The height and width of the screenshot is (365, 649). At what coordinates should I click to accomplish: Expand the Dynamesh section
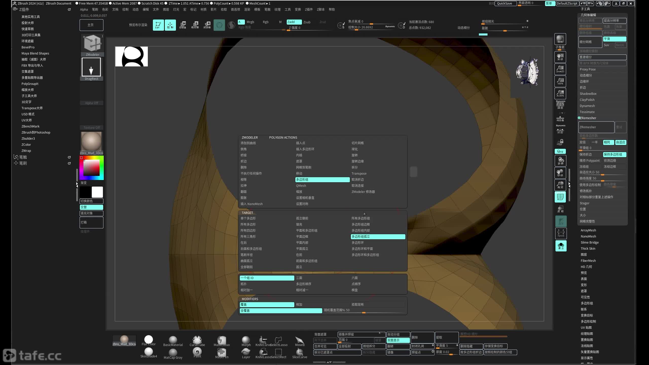click(x=587, y=106)
